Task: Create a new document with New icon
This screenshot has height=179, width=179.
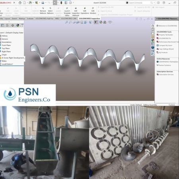Action: (x=25, y=3)
